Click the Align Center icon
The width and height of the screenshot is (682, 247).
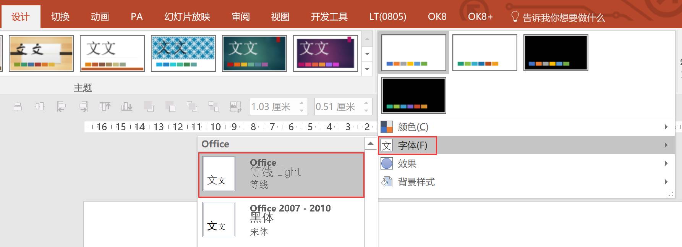click(18, 107)
